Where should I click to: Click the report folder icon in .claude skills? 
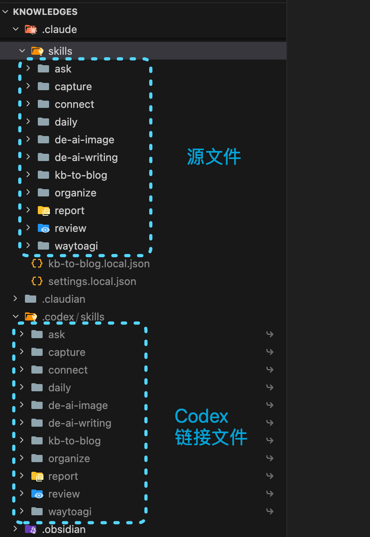[x=43, y=211]
